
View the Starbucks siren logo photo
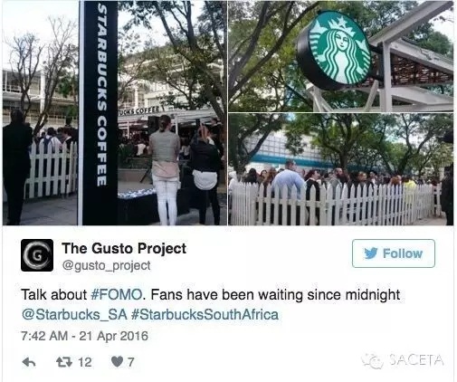(341, 56)
